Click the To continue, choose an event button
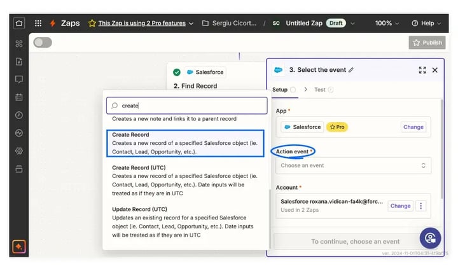The image size is (458, 271). pos(355,242)
